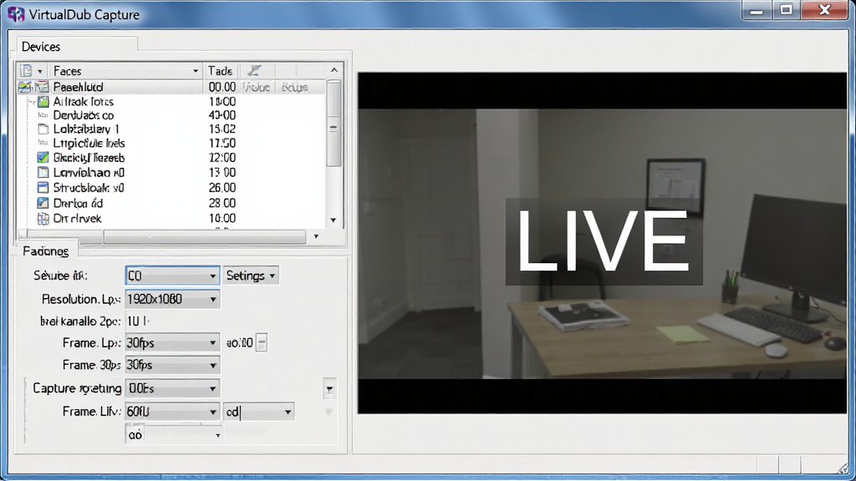Open the Faces column dropdown arrow
This screenshot has width=856, height=481.
196,71
